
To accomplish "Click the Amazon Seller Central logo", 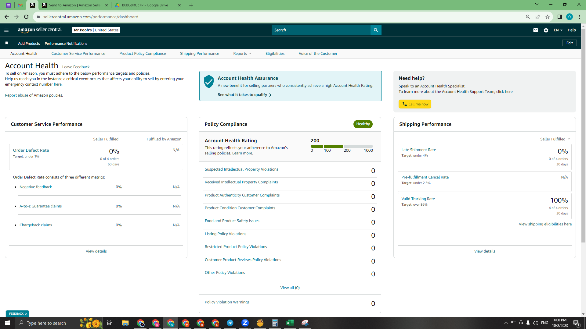I will (x=40, y=30).
